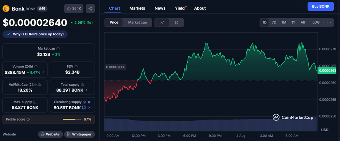
Task: Click the $2.34B FDV value
Action: tap(73, 72)
